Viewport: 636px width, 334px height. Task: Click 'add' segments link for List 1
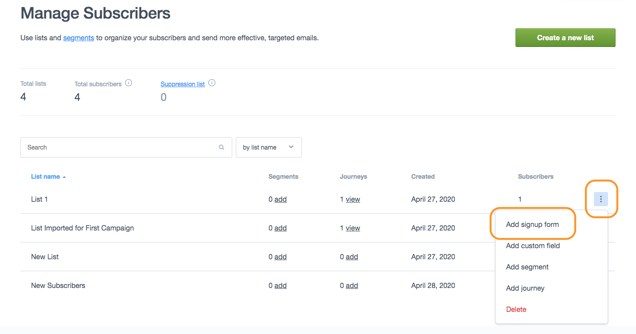coord(281,200)
